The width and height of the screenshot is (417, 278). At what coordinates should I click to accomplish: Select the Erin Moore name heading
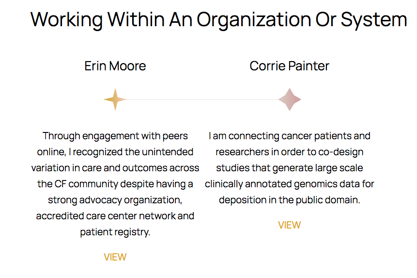pos(115,66)
